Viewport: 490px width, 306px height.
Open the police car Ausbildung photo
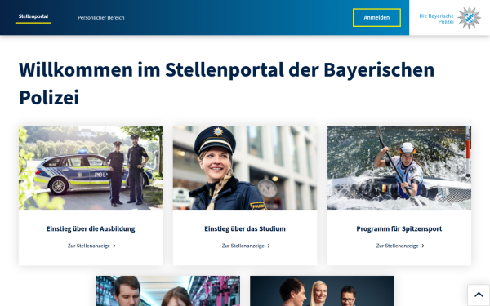91,167
